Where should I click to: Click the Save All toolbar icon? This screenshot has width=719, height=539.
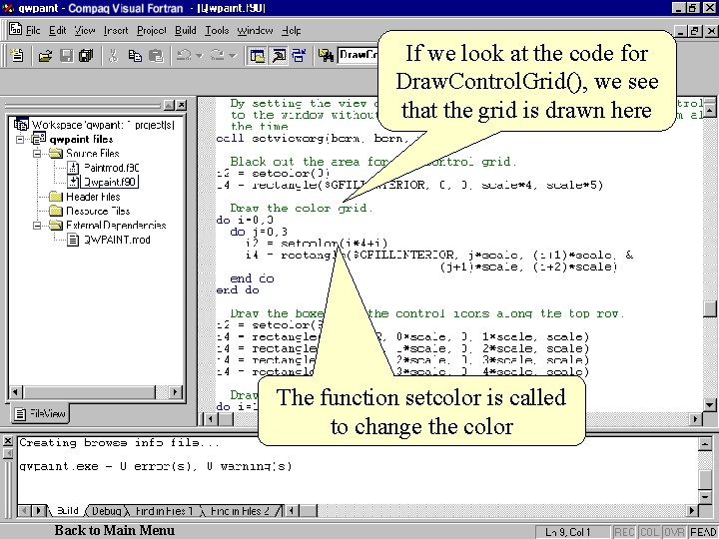coord(86,56)
